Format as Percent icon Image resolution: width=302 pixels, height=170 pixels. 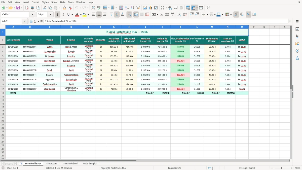click(x=161, y=15)
